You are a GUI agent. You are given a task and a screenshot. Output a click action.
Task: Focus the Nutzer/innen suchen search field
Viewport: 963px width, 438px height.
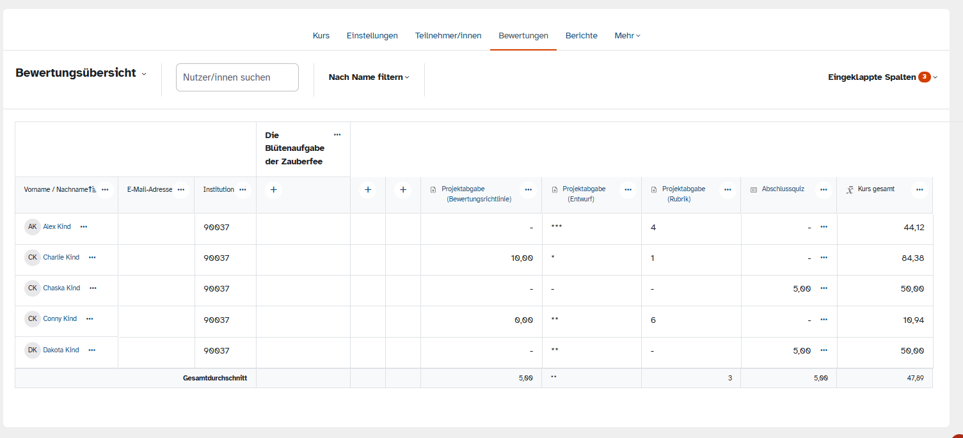pos(237,77)
